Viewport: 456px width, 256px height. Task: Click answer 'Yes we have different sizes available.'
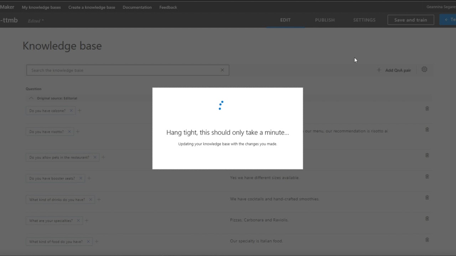coord(265,178)
